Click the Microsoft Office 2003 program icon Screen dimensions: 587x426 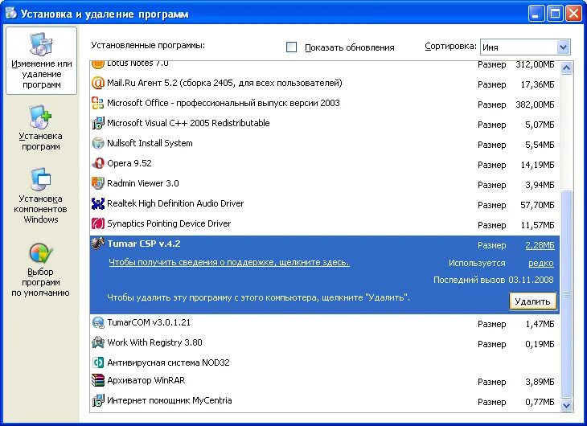tap(98, 103)
